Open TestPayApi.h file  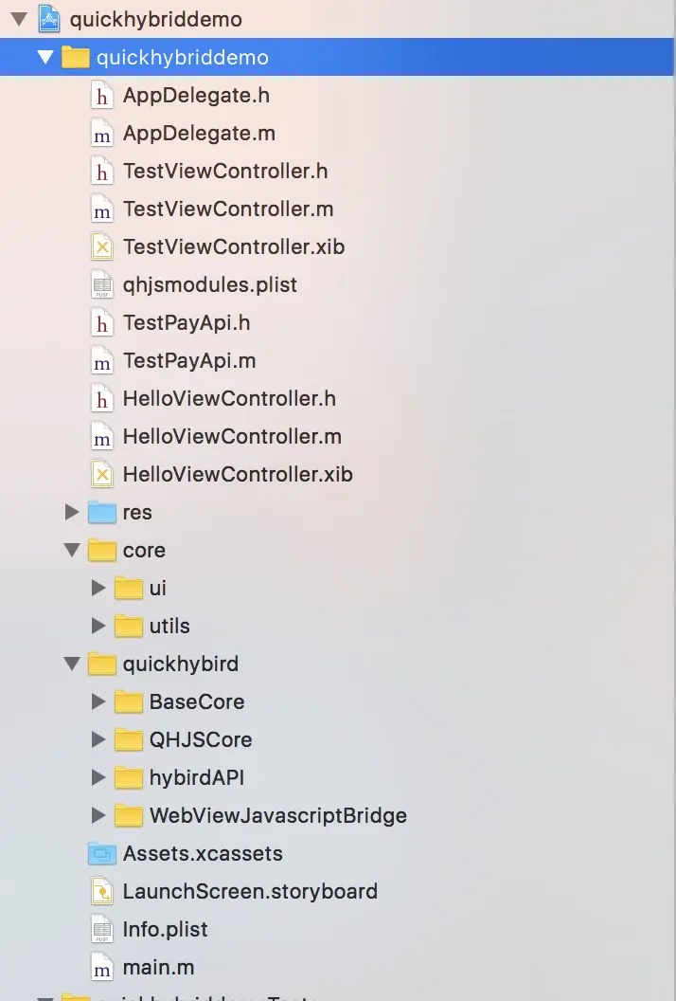click(187, 323)
